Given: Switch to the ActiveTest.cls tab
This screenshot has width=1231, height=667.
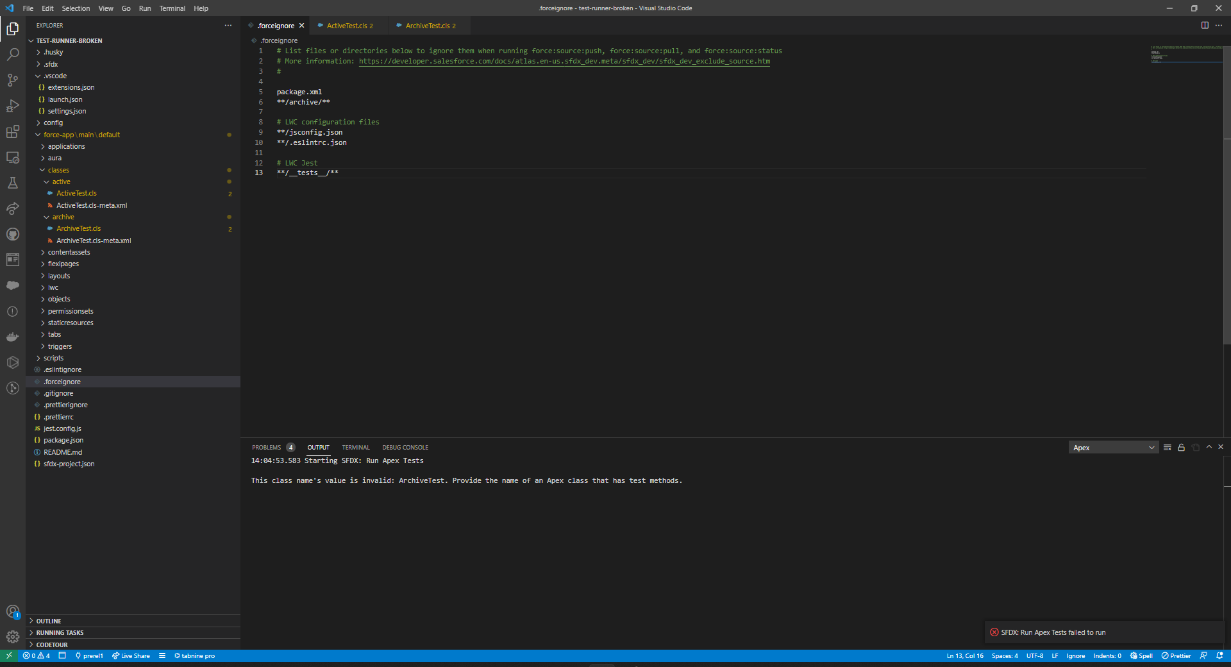Looking at the screenshot, I should point(350,26).
